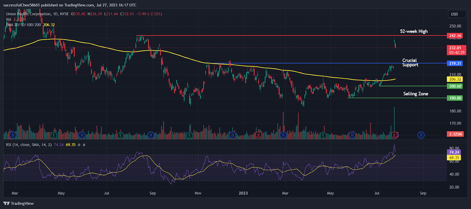Select the 'Selling Zone' annotation
471x209 pixels.
[x=416, y=94]
